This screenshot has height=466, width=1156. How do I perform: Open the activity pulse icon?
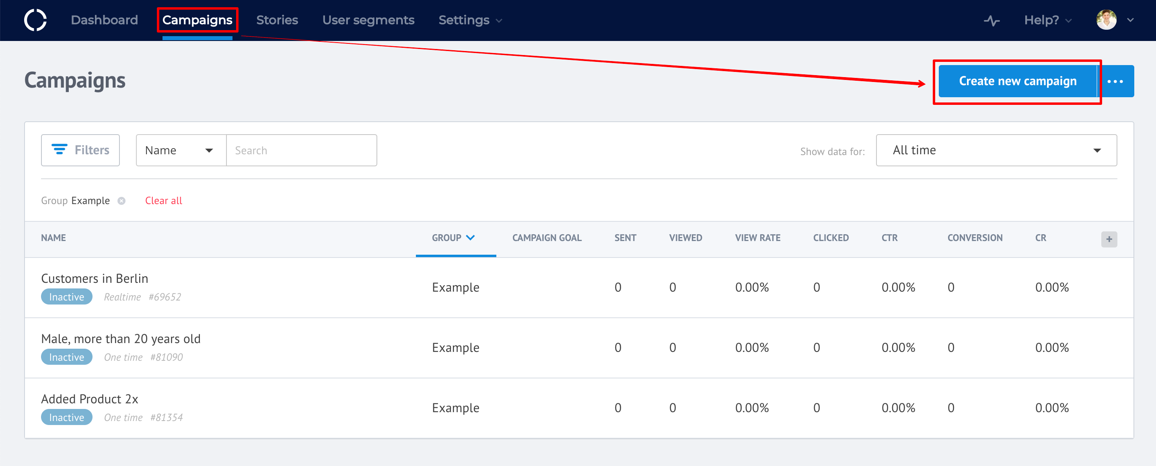pos(991,20)
